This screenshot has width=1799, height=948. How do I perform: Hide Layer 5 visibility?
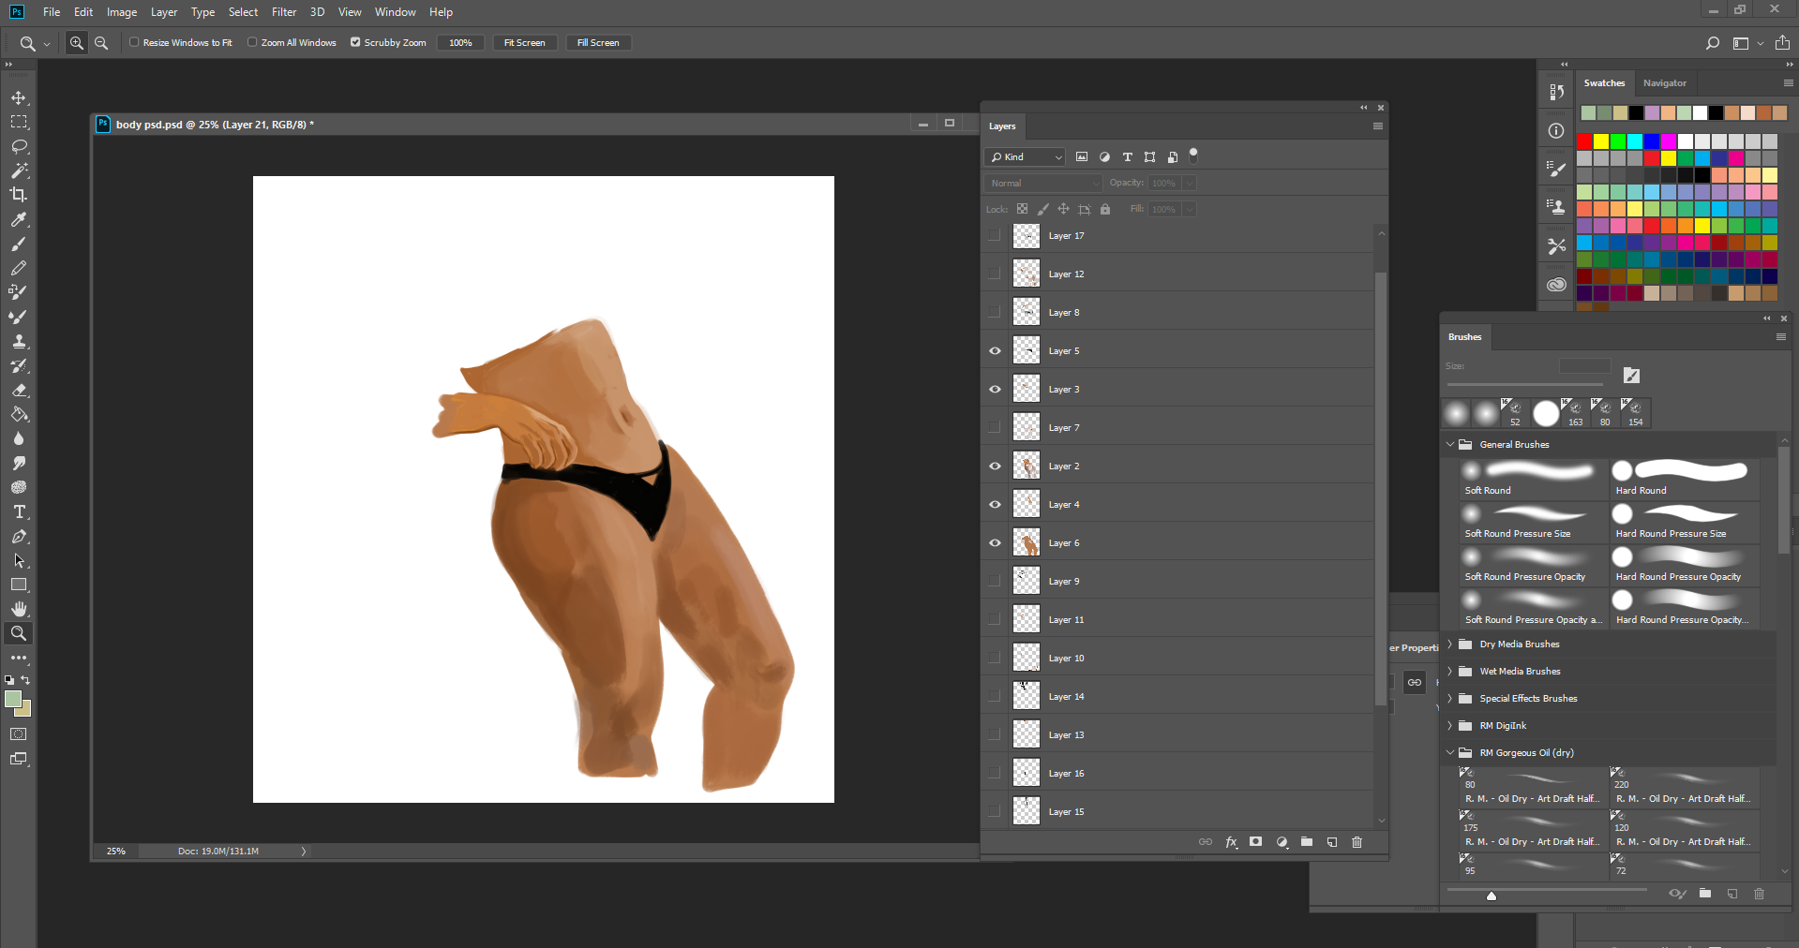[994, 350]
